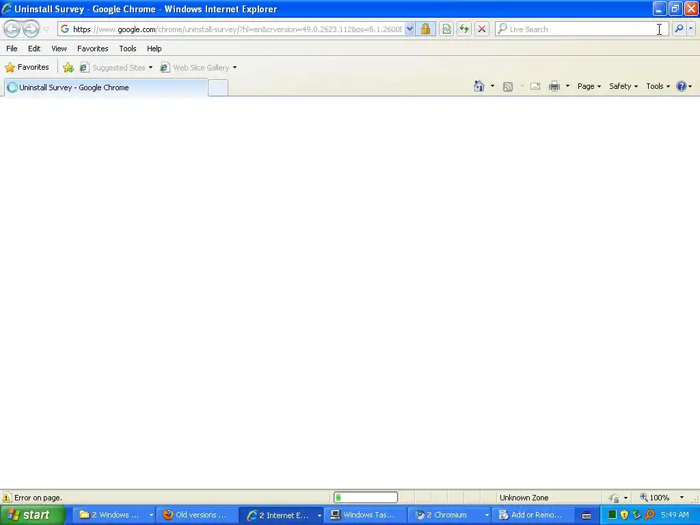Open the View menu
700x525 pixels.
click(59, 49)
